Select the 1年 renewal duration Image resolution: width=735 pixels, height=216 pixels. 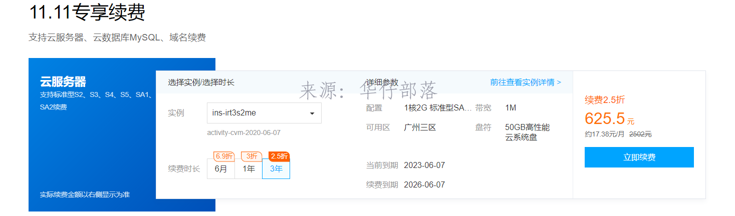coord(249,169)
